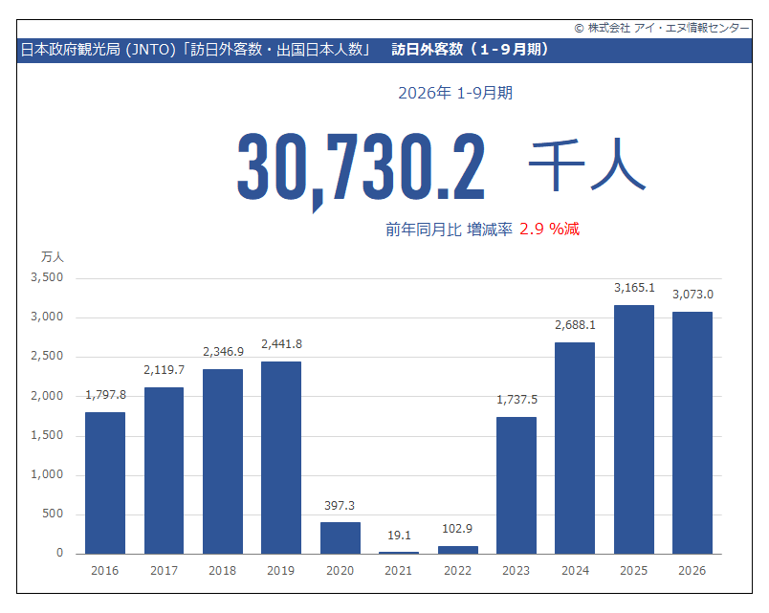This screenshot has width=769, height=613.
Task: Click the 2018 bar
Action: pyautogui.click(x=223, y=462)
